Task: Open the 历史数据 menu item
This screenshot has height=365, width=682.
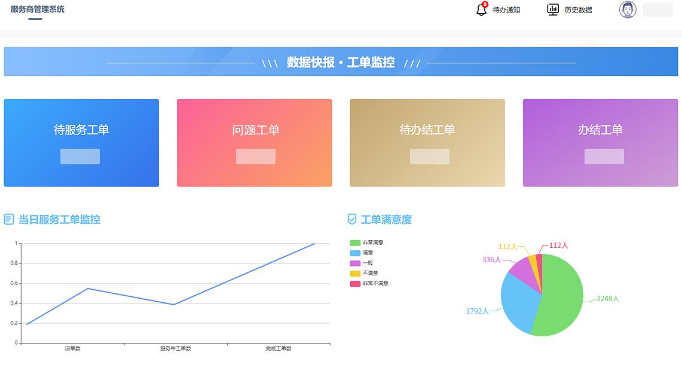Action: pyautogui.click(x=577, y=10)
